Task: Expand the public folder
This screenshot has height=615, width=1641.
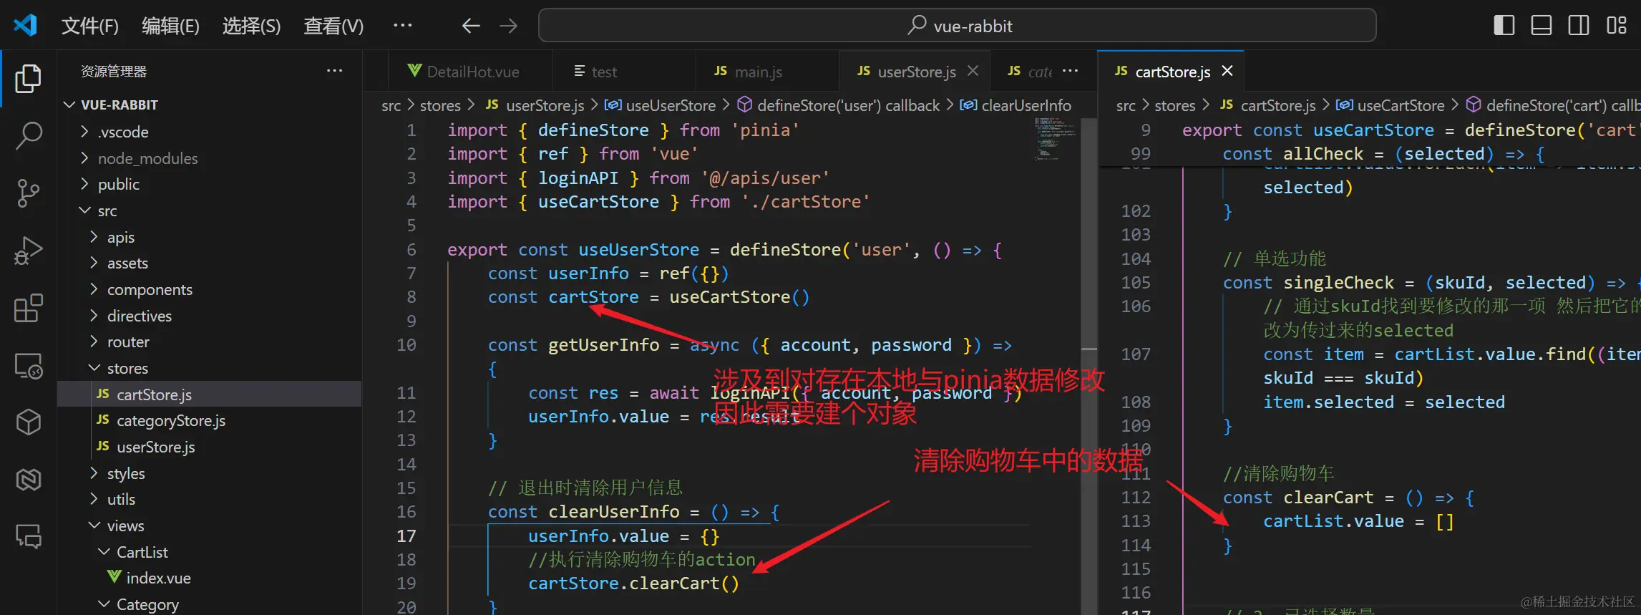Action: coord(209,184)
